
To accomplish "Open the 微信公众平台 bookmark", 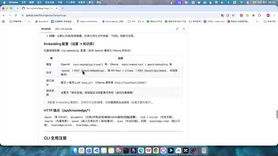I will click(154, 21).
